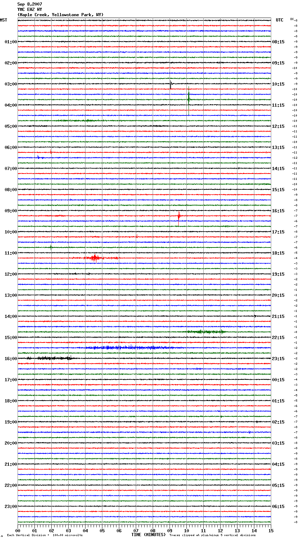Select the 14:00 MST row label
Image resolution: width=299 pixels, height=540 pixels.
11,316
